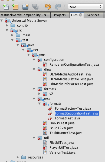
Task: Collapse the java folder
Action: (18, 45)
